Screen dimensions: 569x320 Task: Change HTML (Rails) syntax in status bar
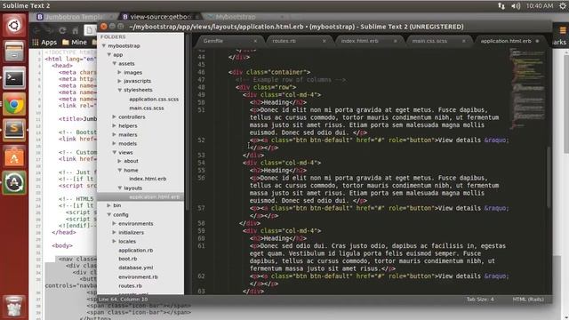tap(528, 300)
